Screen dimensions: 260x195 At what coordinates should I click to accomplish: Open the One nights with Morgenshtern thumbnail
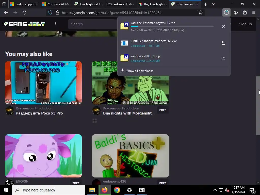pyautogui.click(x=130, y=90)
